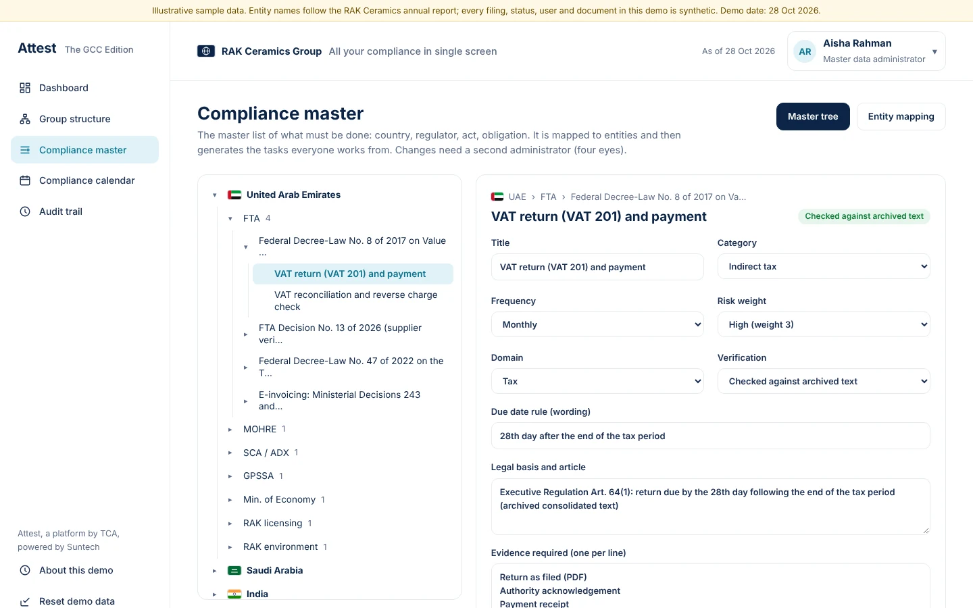Click the FTA breadcrumb link
The image size is (973, 608).
(548, 197)
